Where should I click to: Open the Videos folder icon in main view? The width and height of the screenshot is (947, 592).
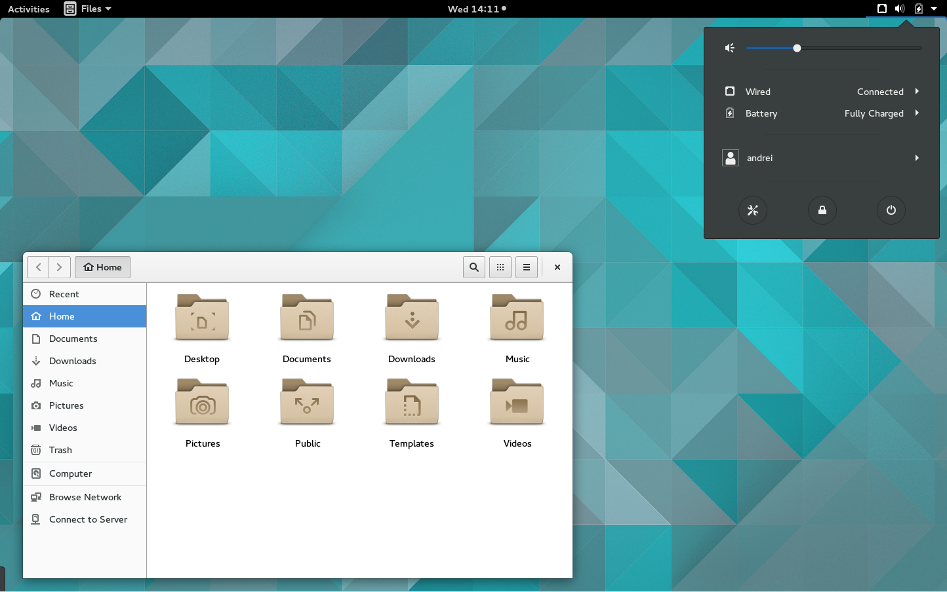[517, 403]
